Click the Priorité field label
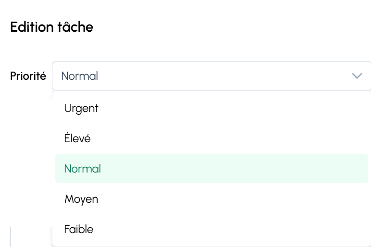 pos(28,76)
